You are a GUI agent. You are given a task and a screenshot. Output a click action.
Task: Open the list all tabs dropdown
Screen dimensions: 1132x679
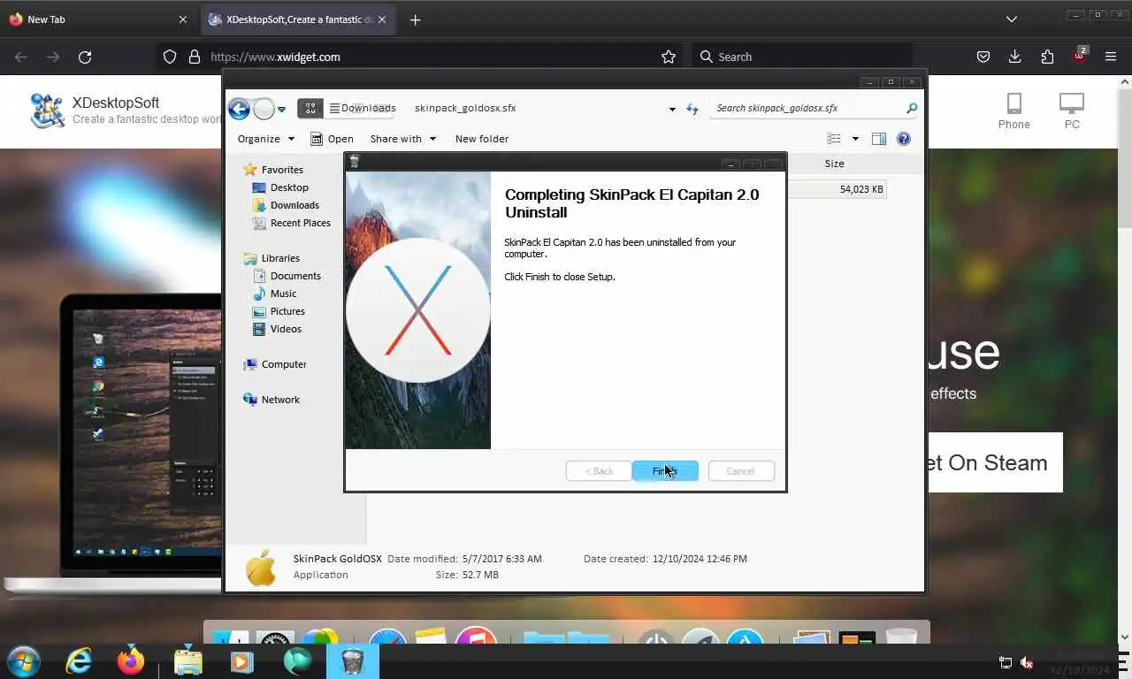click(1012, 19)
